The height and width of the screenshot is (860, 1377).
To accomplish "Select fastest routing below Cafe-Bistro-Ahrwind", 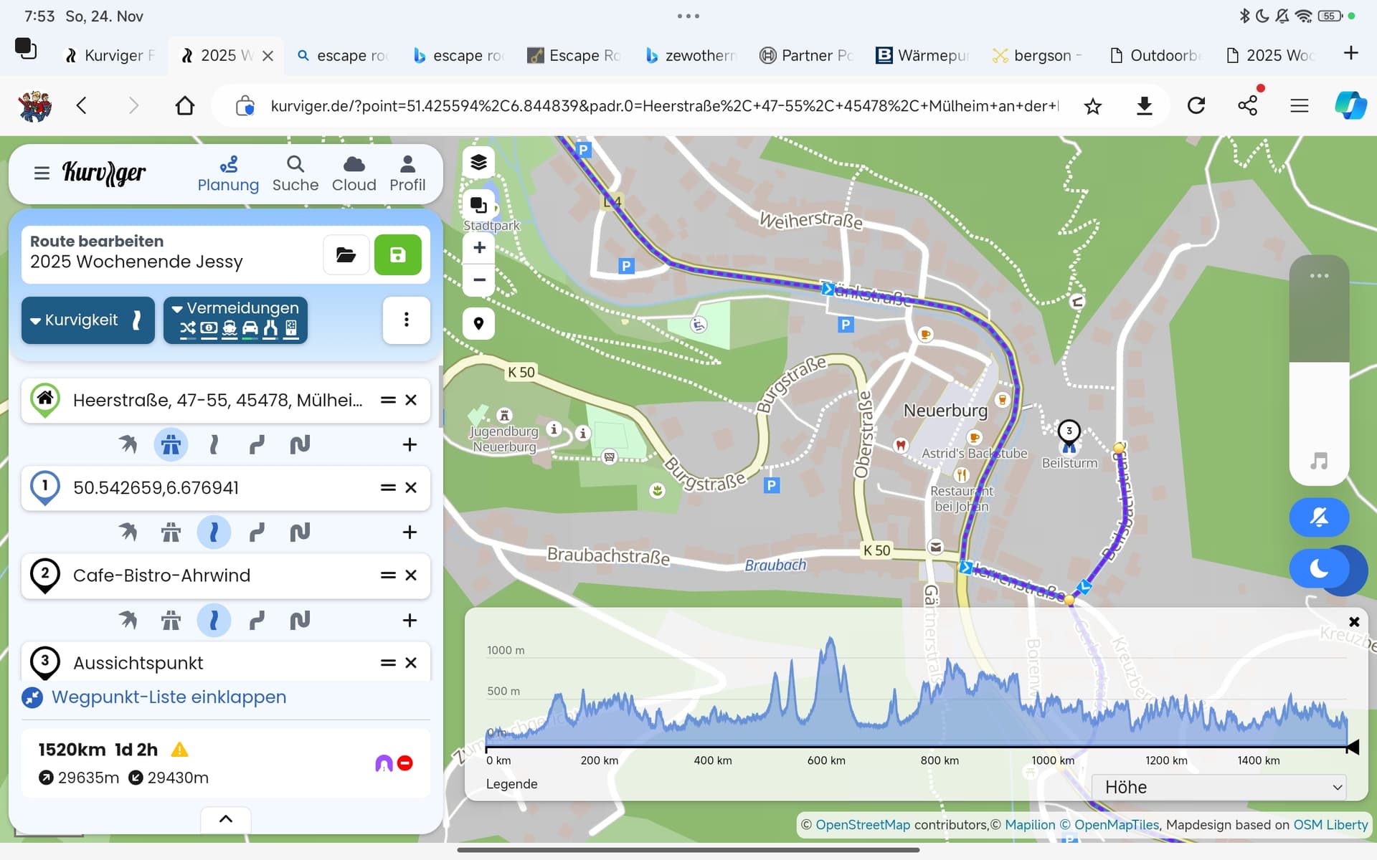I will 128,620.
